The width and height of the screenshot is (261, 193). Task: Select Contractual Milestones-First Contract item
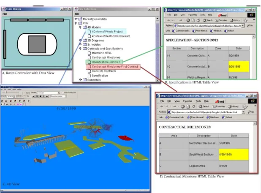pyautogui.click(x=113, y=67)
